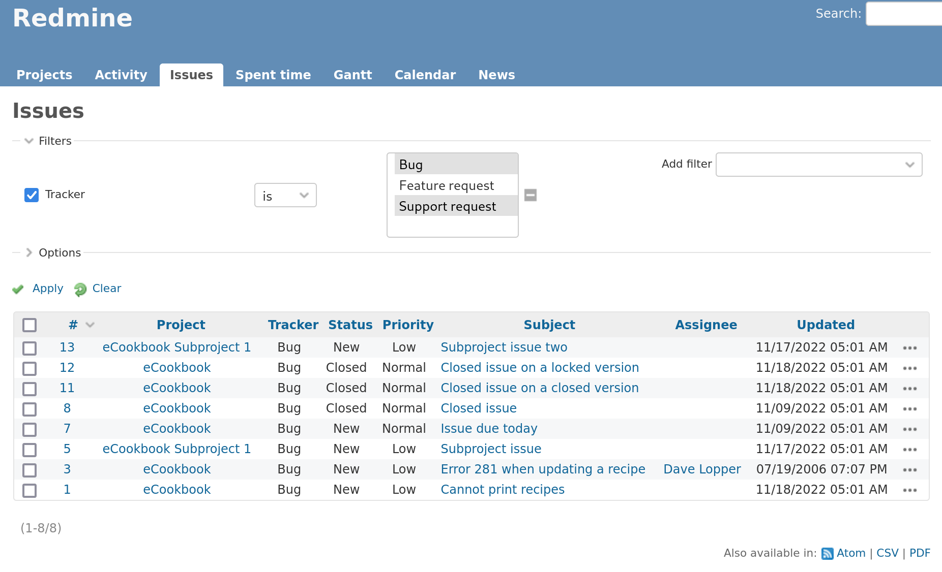
Task: Click the green Apply checkmark icon
Action: [18, 289]
